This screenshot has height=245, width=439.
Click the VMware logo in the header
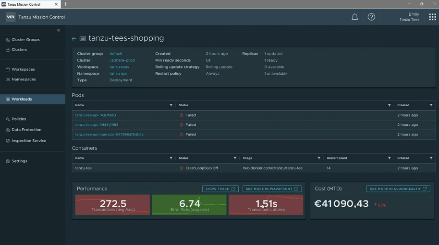(11, 17)
